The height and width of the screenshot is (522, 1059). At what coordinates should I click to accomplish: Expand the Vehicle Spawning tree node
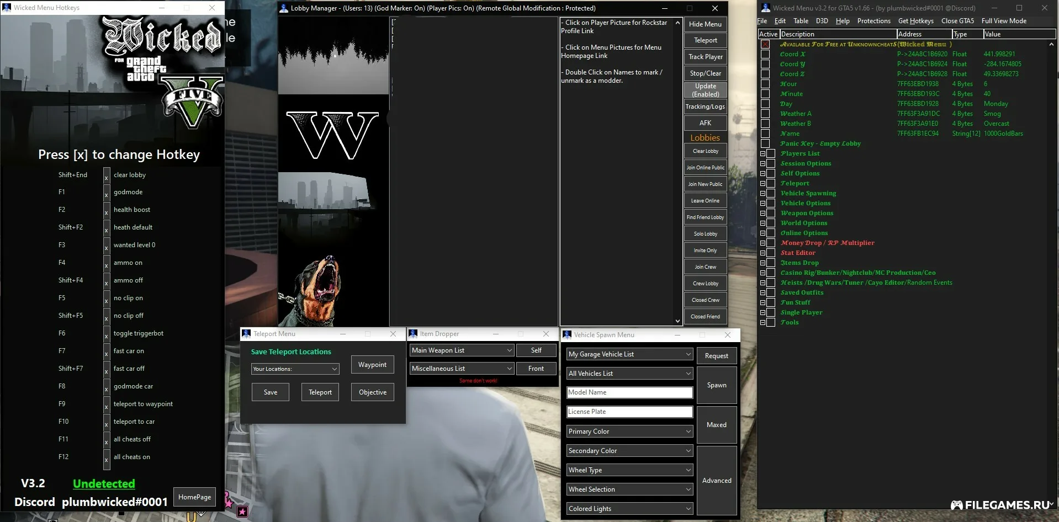pyautogui.click(x=763, y=193)
